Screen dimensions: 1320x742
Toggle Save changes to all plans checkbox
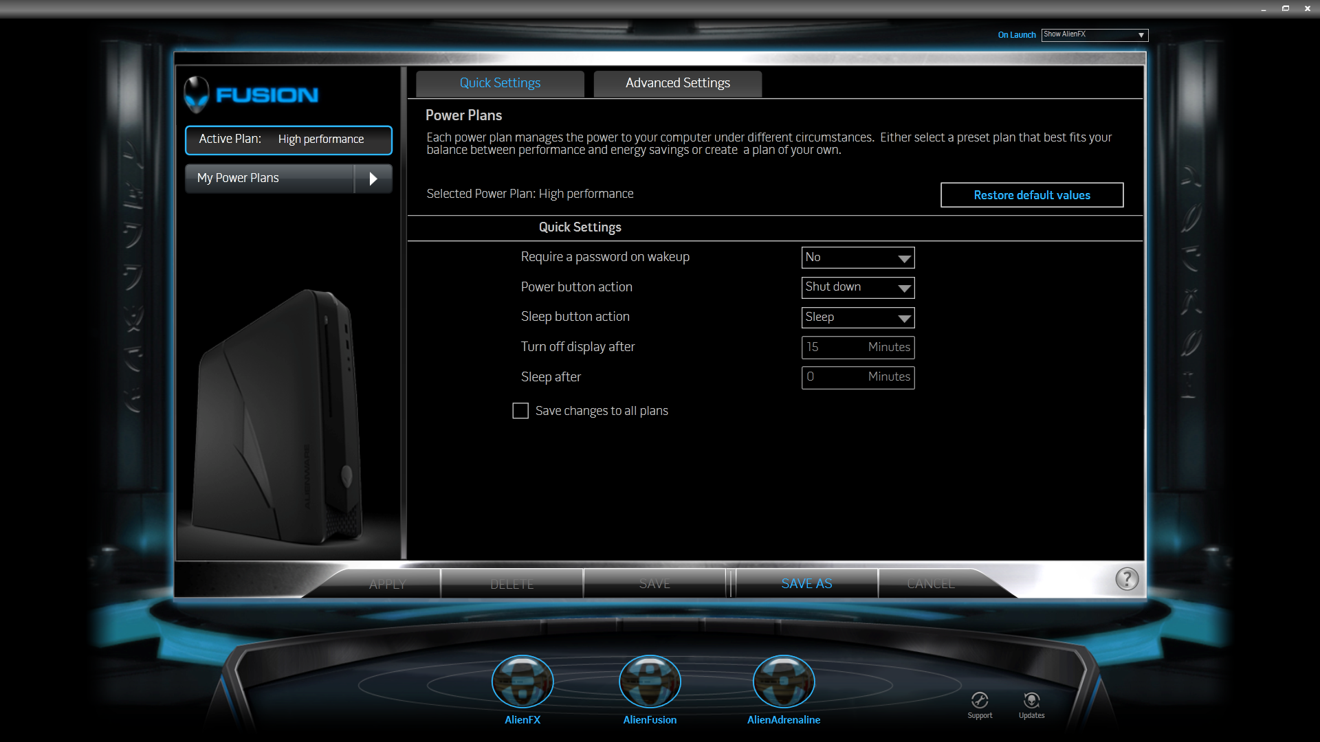520,411
